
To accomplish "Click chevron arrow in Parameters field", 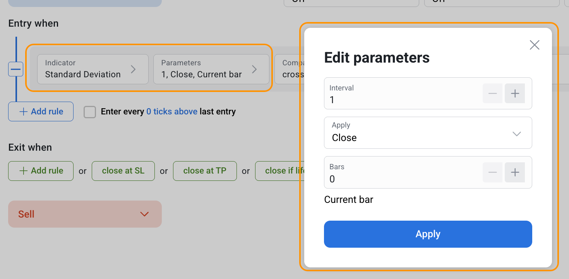I will tap(254, 69).
